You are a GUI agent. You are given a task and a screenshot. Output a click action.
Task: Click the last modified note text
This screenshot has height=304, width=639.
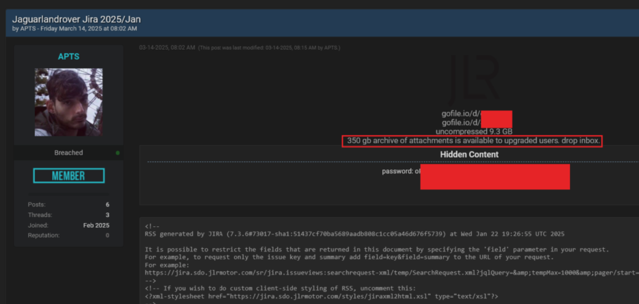[x=269, y=48]
